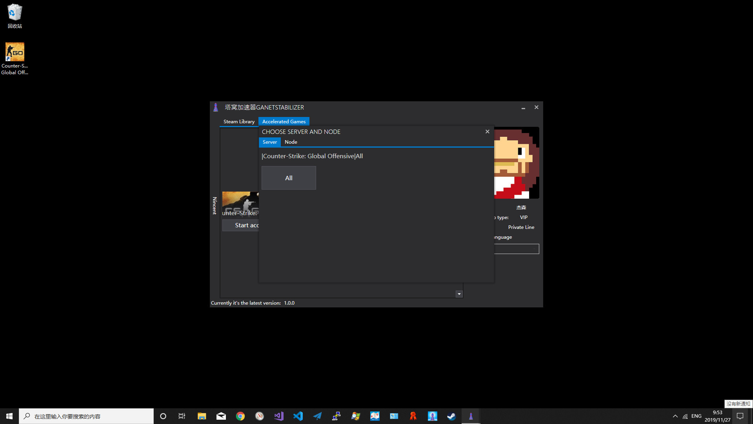The image size is (753, 424).
Task: Click the Counter-Strike: Global Offensive|All path text
Action: pos(312,156)
